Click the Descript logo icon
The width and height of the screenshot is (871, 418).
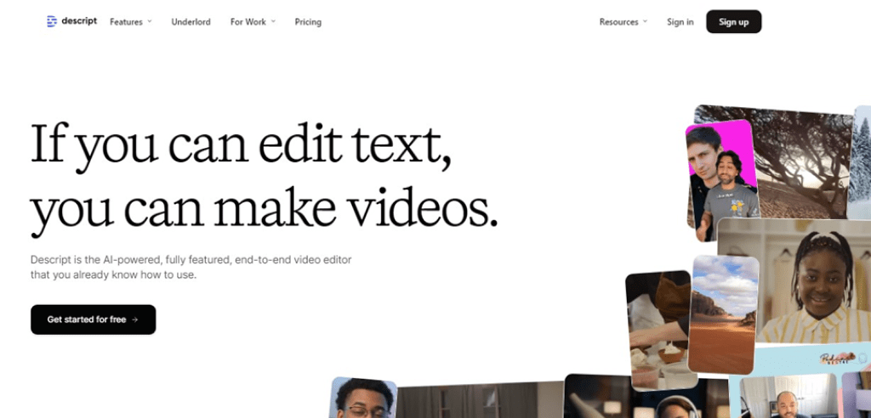point(52,21)
